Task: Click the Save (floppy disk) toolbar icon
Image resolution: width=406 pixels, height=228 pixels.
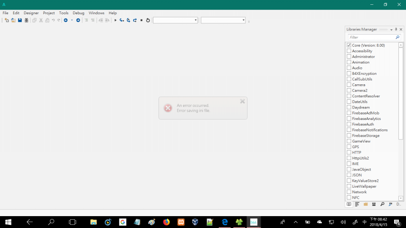Action: click(20, 20)
